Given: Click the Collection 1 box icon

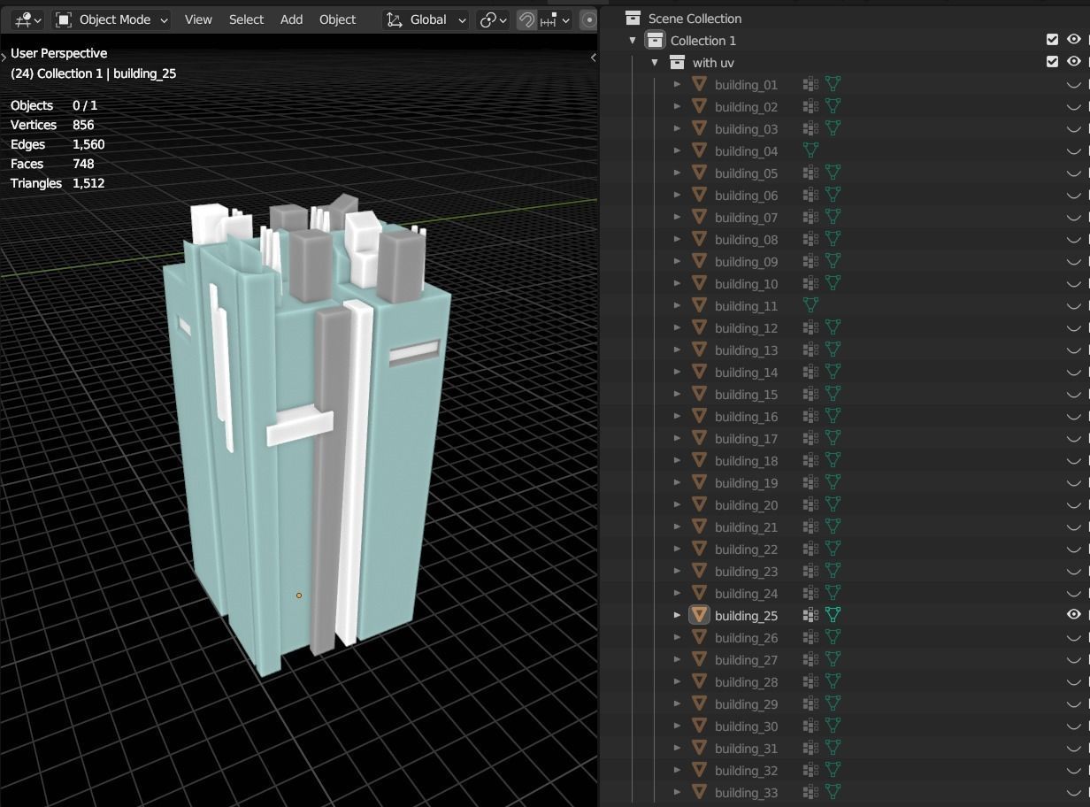Looking at the screenshot, I should click(655, 41).
